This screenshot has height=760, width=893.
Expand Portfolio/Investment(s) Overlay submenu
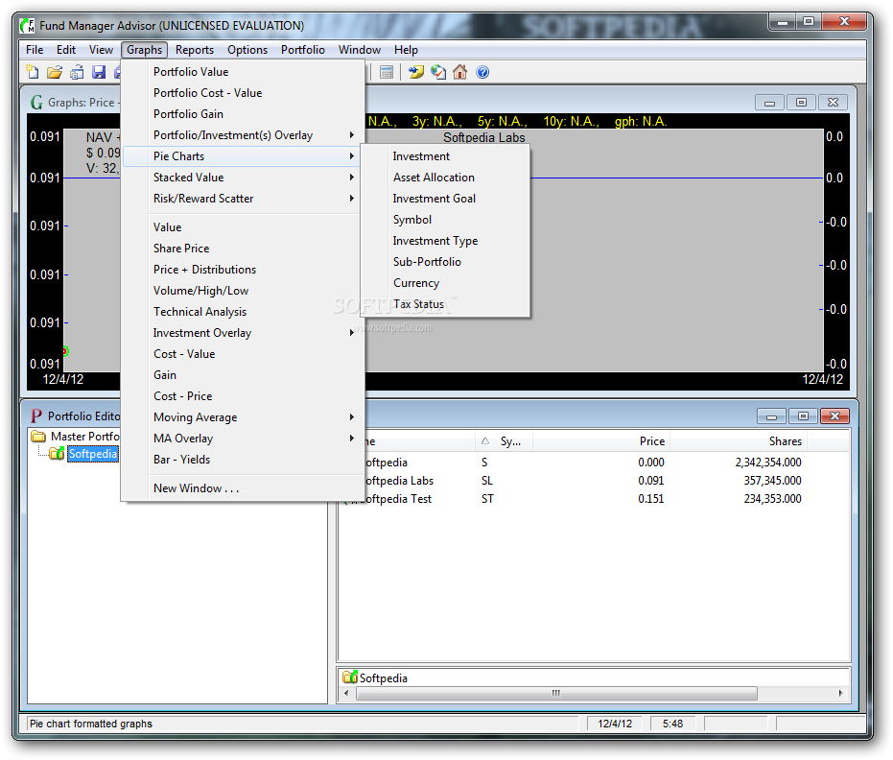244,135
